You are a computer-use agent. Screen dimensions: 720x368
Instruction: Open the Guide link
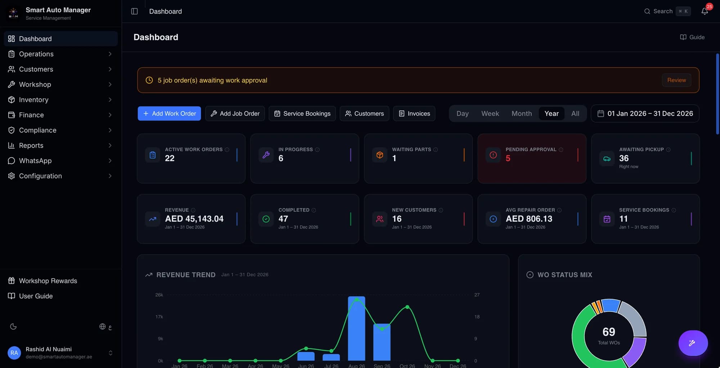tap(692, 37)
